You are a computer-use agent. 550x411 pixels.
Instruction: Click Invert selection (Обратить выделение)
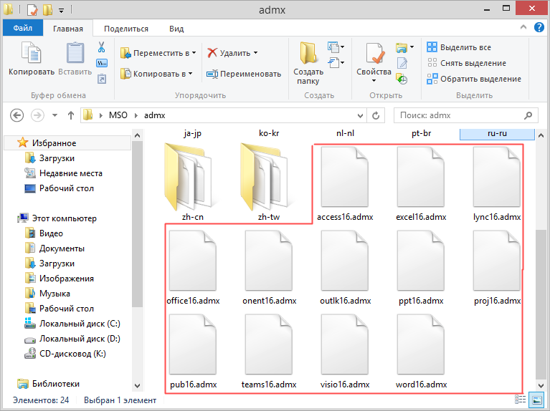pyautogui.click(x=474, y=79)
